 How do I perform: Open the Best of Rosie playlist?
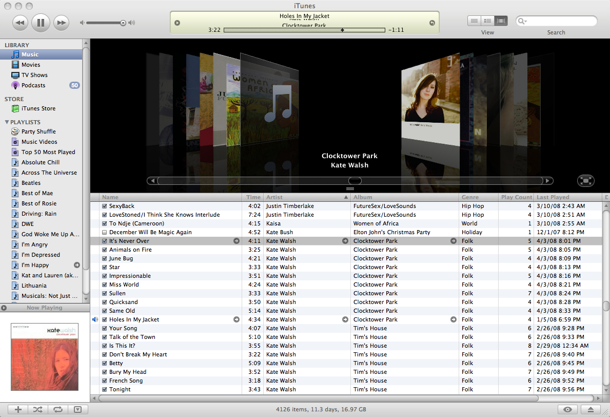point(41,203)
